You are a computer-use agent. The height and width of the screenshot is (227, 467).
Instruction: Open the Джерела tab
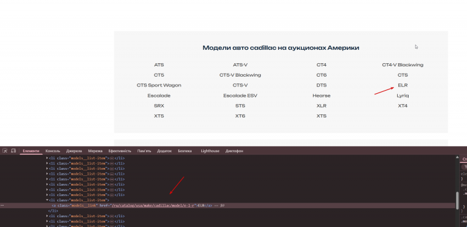coord(74,151)
